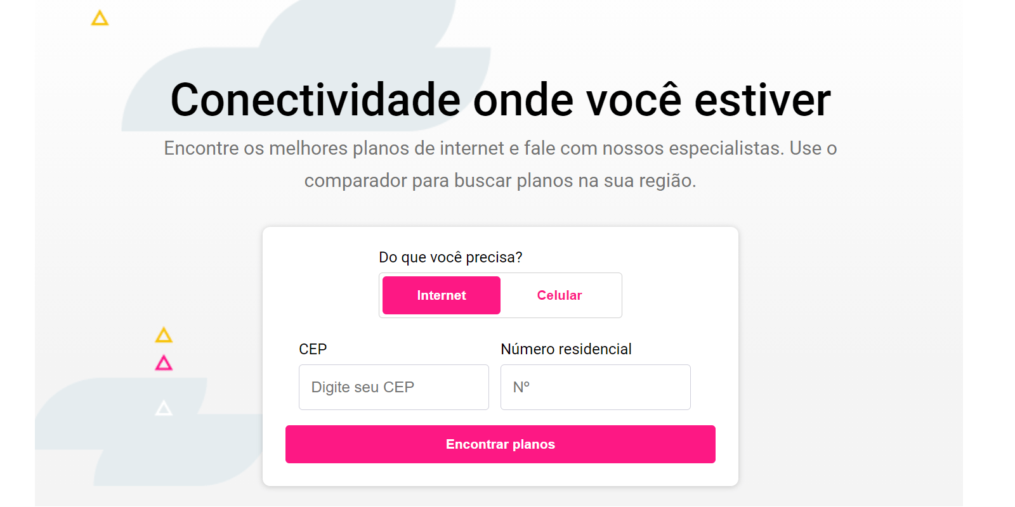This screenshot has height=507, width=1015.
Task: Click the yellow triangle icon at top left
Action: pyautogui.click(x=100, y=18)
